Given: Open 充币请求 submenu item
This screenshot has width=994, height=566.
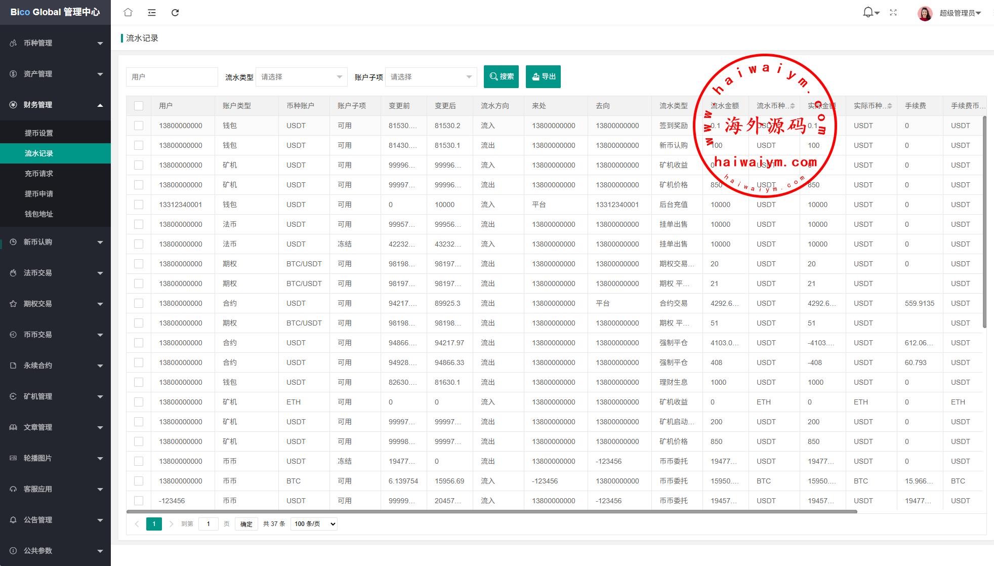Looking at the screenshot, I should pos(39,174).
